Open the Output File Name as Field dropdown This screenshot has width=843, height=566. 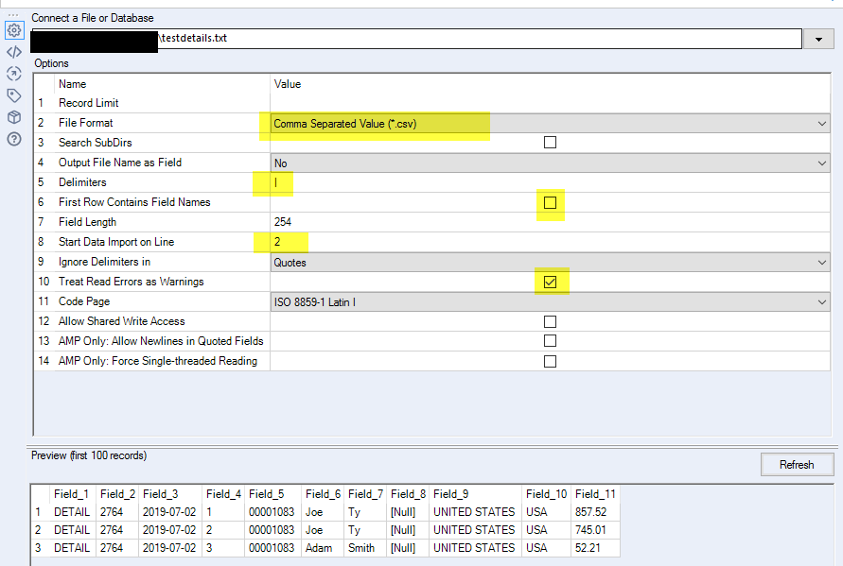(550, 163)
